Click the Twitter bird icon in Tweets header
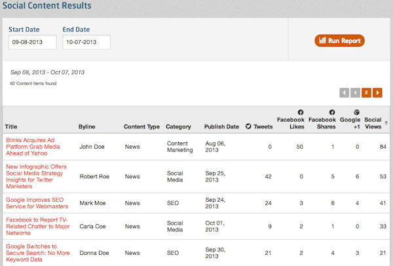 click(x=248, y=126)
